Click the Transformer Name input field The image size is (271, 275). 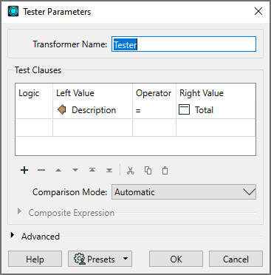[184, 44]
